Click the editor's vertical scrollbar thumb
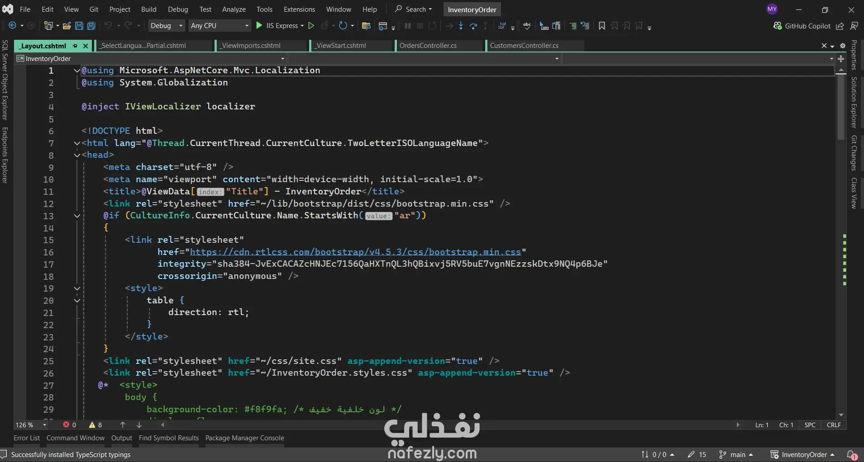 (840, 106)
